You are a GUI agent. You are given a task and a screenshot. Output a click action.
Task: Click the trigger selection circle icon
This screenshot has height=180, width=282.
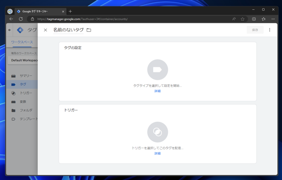click(157, 132)
